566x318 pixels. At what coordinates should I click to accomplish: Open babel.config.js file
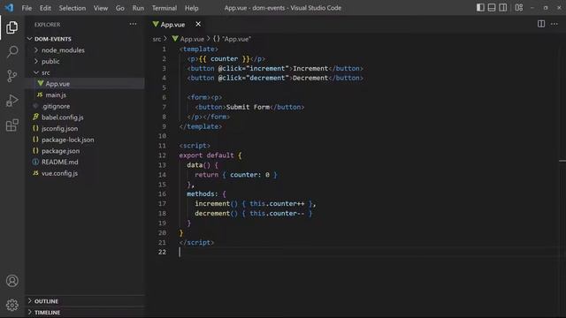pyautogui.click(x=85, y=117)
